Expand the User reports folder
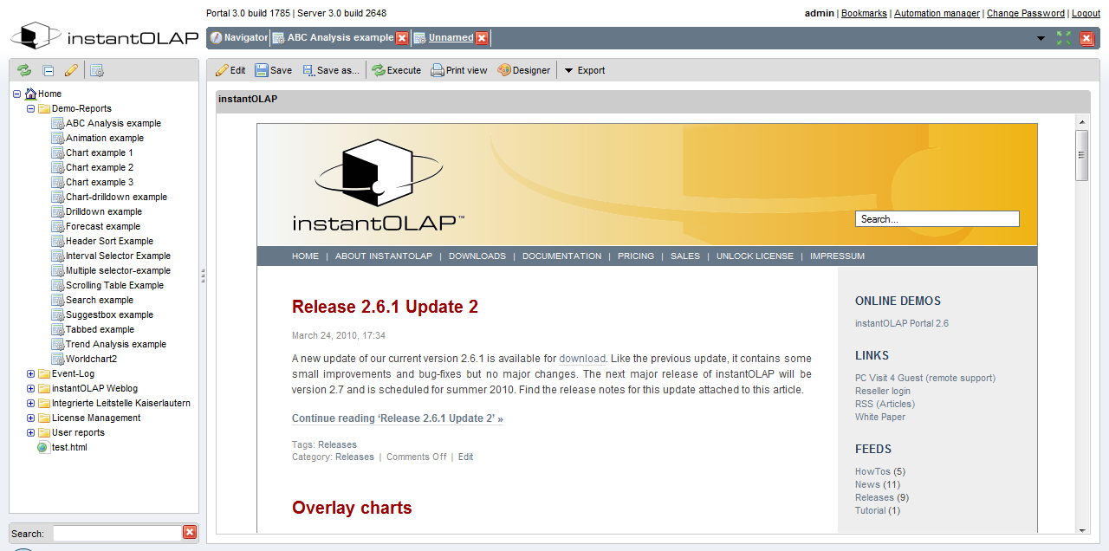Viewport: 1109px width, 551px height. coord(31,432)
